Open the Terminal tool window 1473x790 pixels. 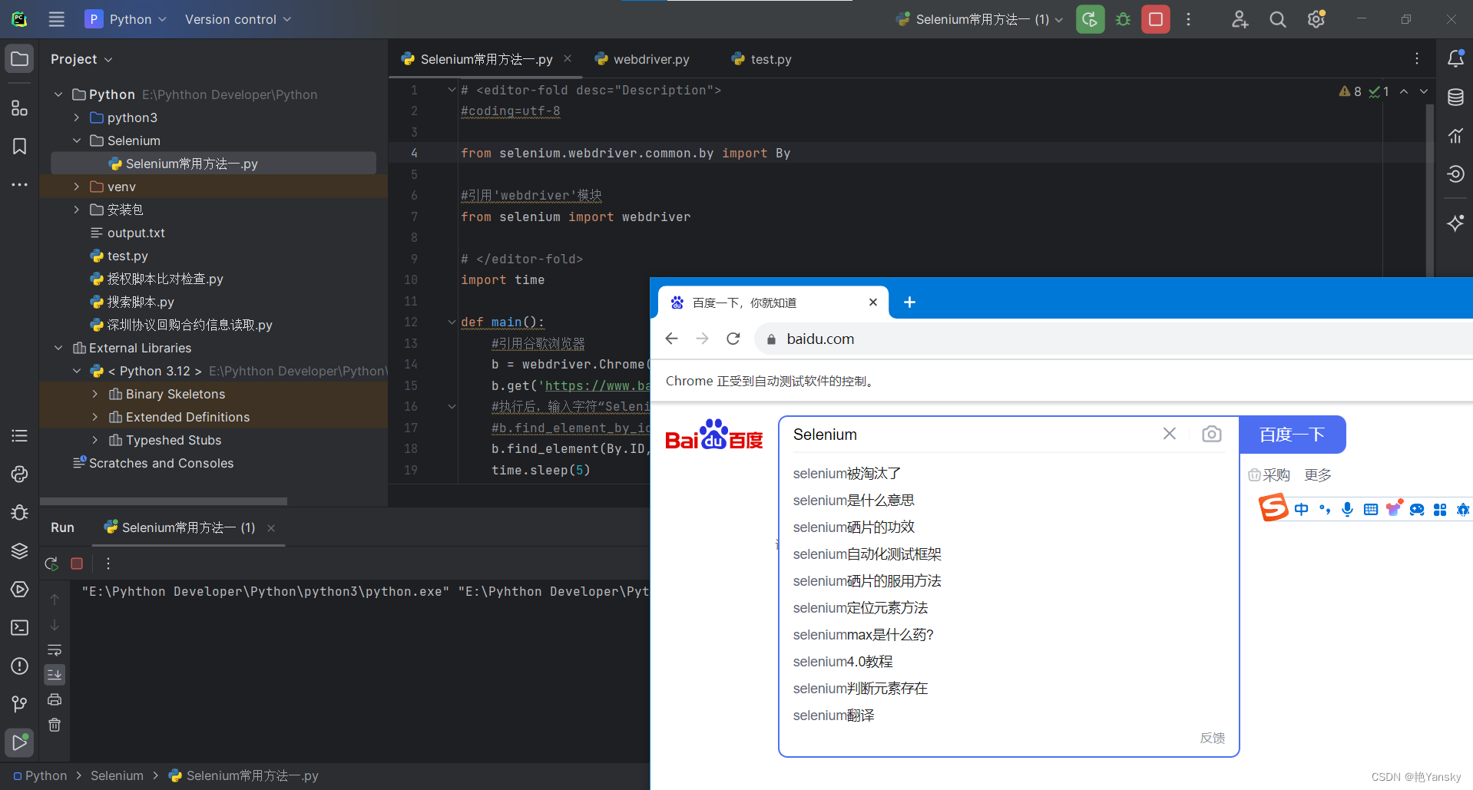tap(20, 627)
